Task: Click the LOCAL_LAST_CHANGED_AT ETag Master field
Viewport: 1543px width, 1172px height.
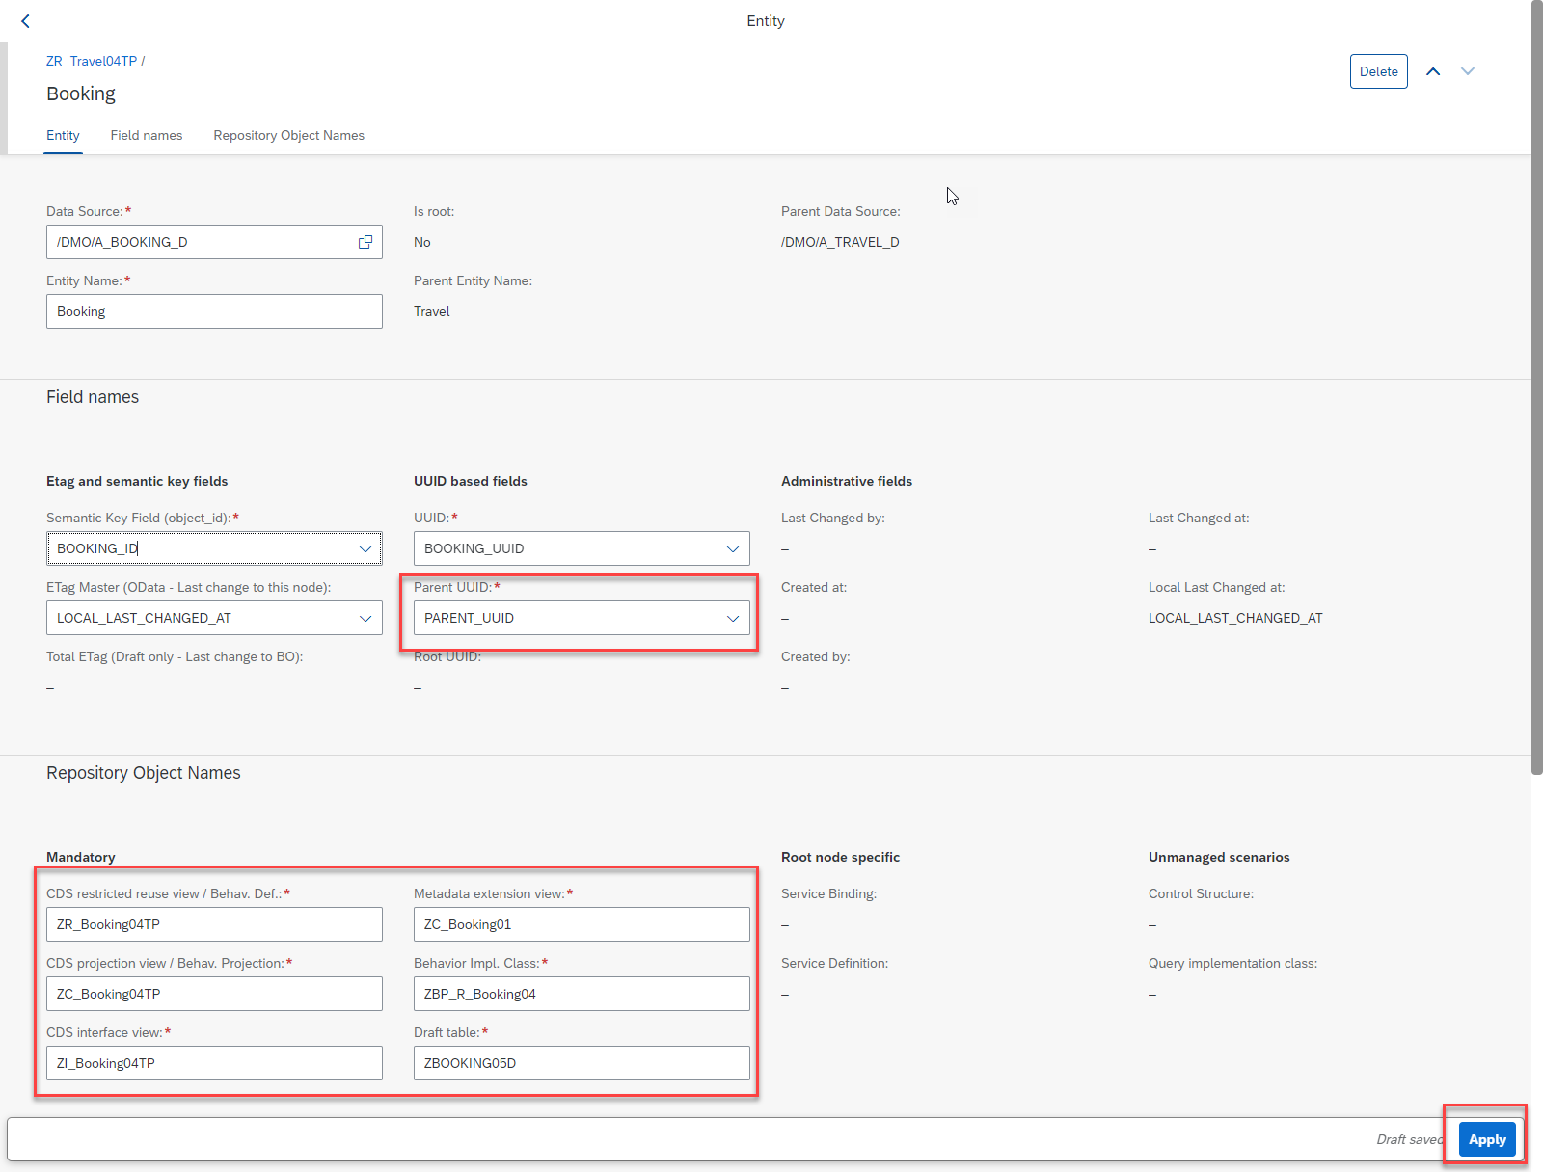Action: coord(214,618)
